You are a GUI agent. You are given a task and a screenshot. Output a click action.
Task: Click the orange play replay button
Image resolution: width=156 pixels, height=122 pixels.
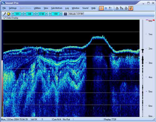[101, 8]
